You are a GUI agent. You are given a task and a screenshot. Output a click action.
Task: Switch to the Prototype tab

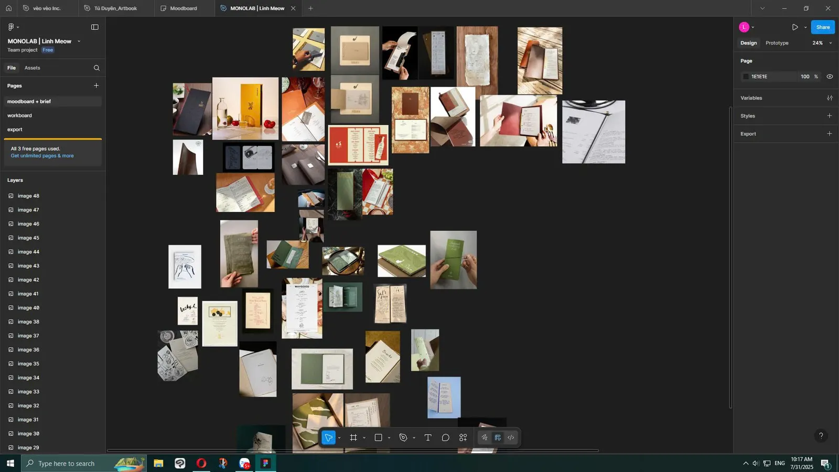coord(777,43)
